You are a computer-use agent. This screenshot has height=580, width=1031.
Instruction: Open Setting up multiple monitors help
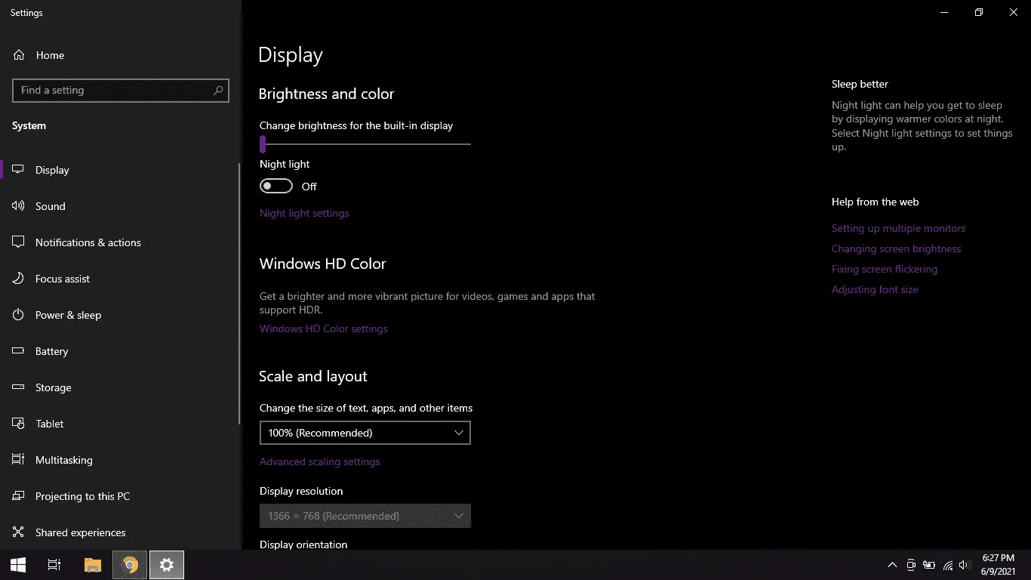[x=898, y=228]
